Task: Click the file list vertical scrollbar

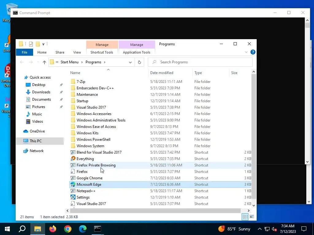Action: 254,136
